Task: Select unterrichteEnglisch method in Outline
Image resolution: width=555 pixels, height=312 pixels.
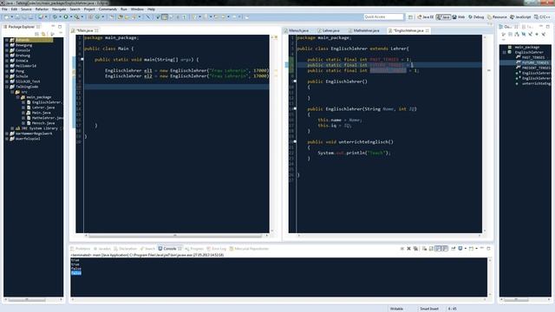Action: 536,83
